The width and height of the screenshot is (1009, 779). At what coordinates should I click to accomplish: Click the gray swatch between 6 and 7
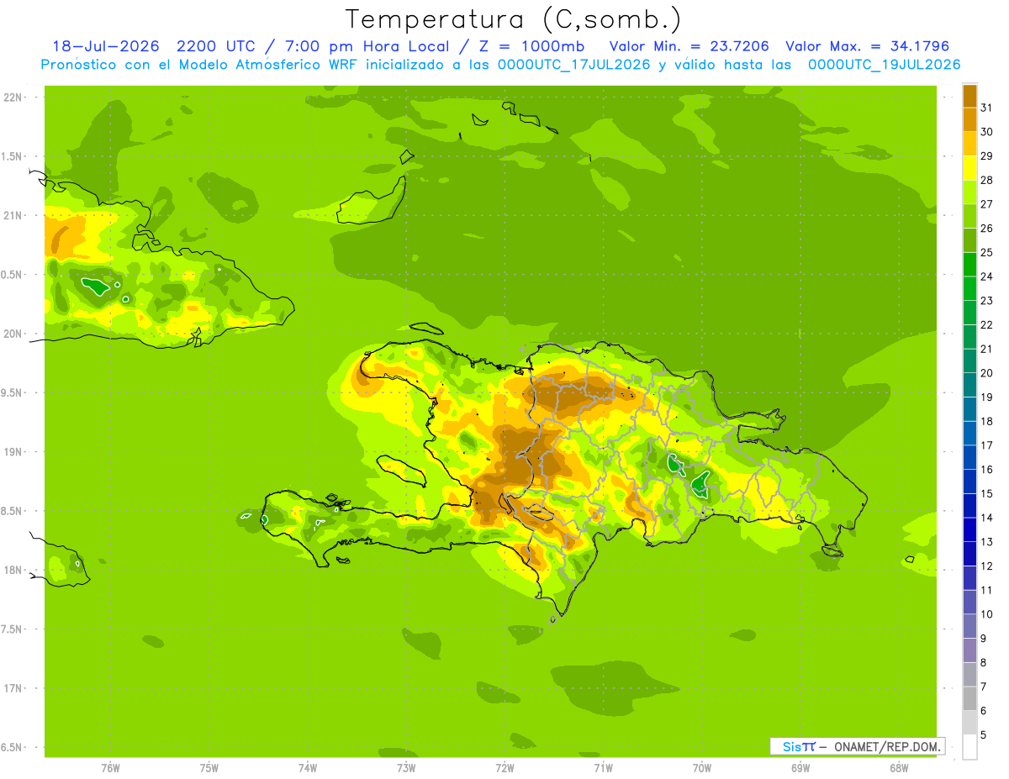pyautogui.click(x=969, y=698)
